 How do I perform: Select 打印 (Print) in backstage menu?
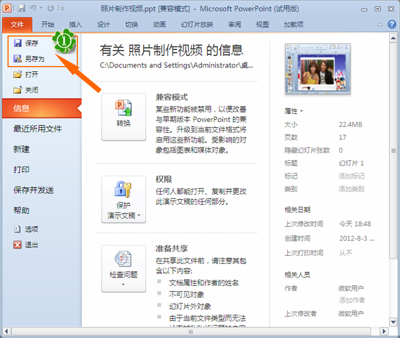coord(21,169)
